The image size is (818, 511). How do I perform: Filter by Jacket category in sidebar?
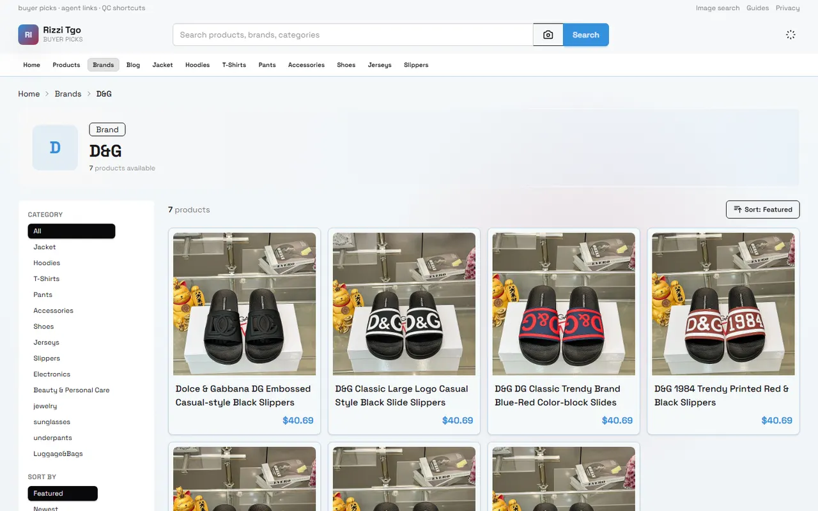pos(45,247)
